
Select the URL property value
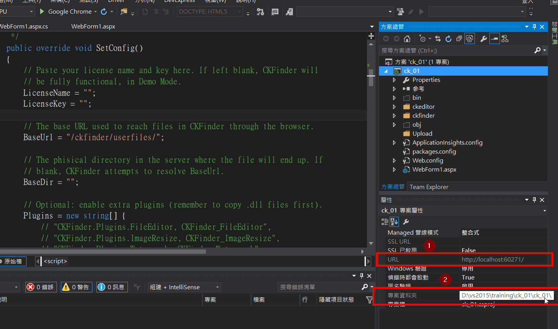click(492, 260)
